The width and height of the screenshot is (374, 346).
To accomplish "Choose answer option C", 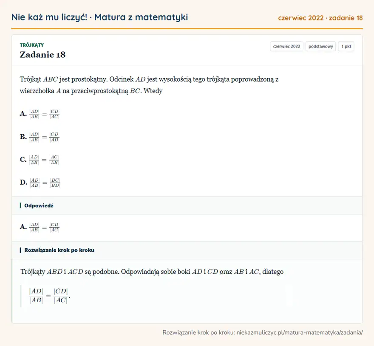I will tap(40, 160).
